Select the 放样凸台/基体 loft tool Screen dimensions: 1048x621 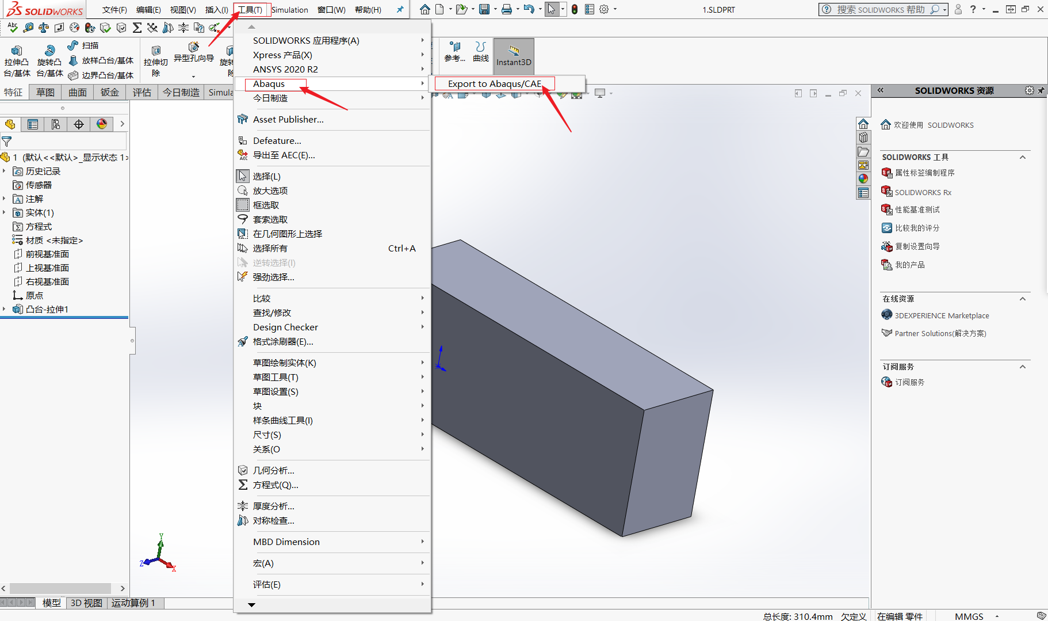(101, 60)
